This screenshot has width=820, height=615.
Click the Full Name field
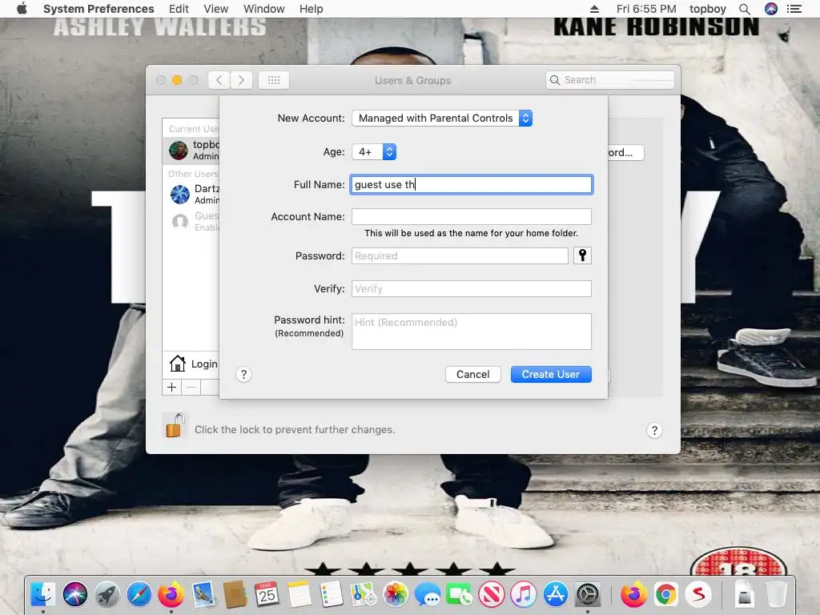tap(471, 185)
